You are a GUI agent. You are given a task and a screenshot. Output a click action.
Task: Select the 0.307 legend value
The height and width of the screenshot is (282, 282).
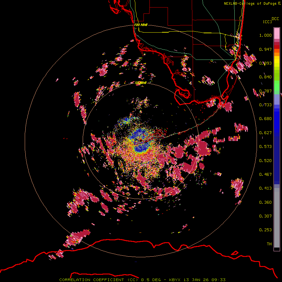click(265, 216)
